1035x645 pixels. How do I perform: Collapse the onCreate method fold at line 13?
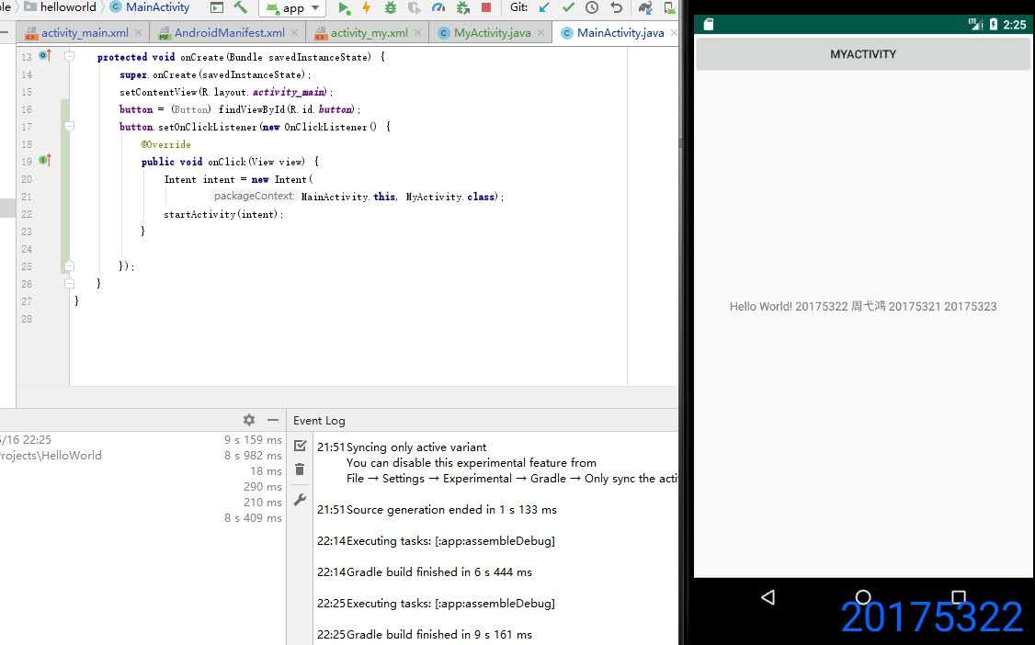(69, 56)
